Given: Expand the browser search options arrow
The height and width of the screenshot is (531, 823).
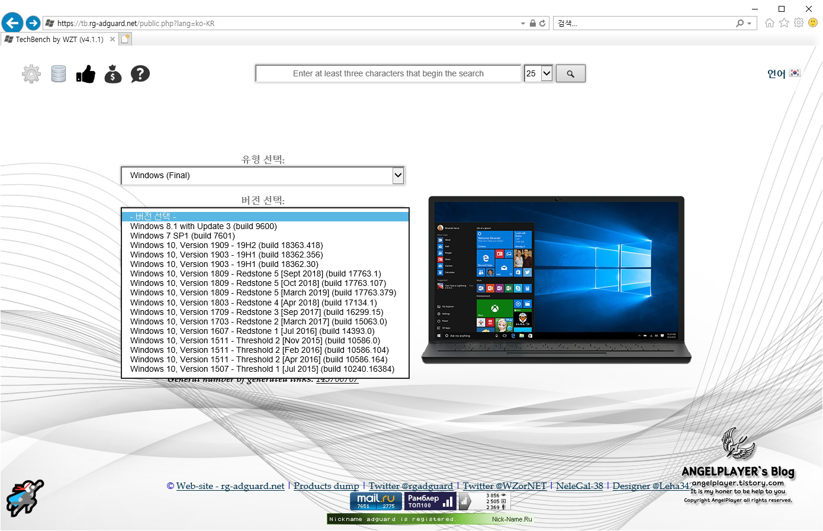Looking at the screenshot, I should pyautogui.click(x=749, y=24).
